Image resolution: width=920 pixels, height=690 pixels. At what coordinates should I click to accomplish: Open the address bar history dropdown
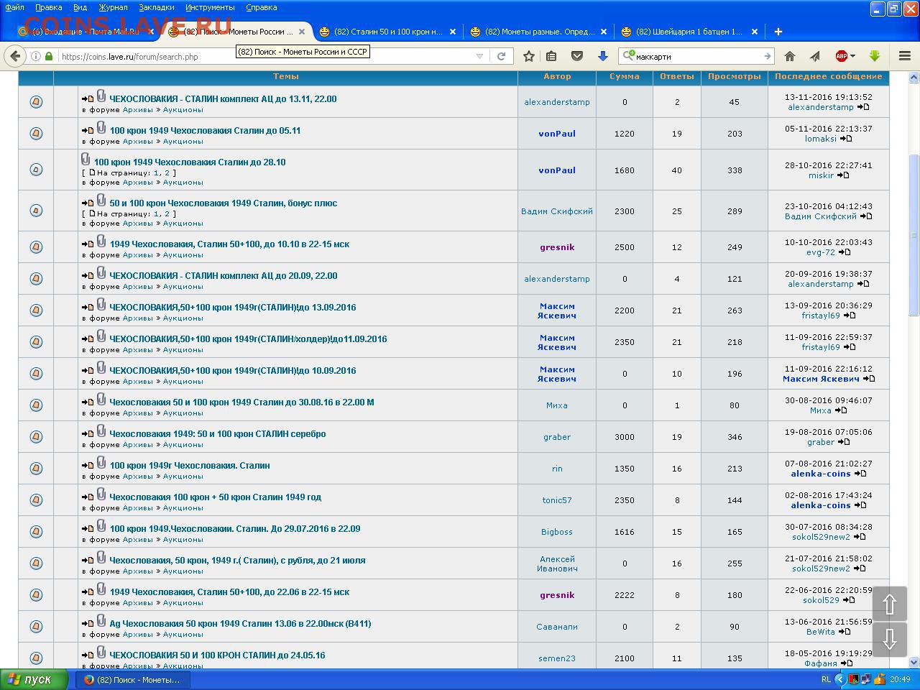click(479, 56)
